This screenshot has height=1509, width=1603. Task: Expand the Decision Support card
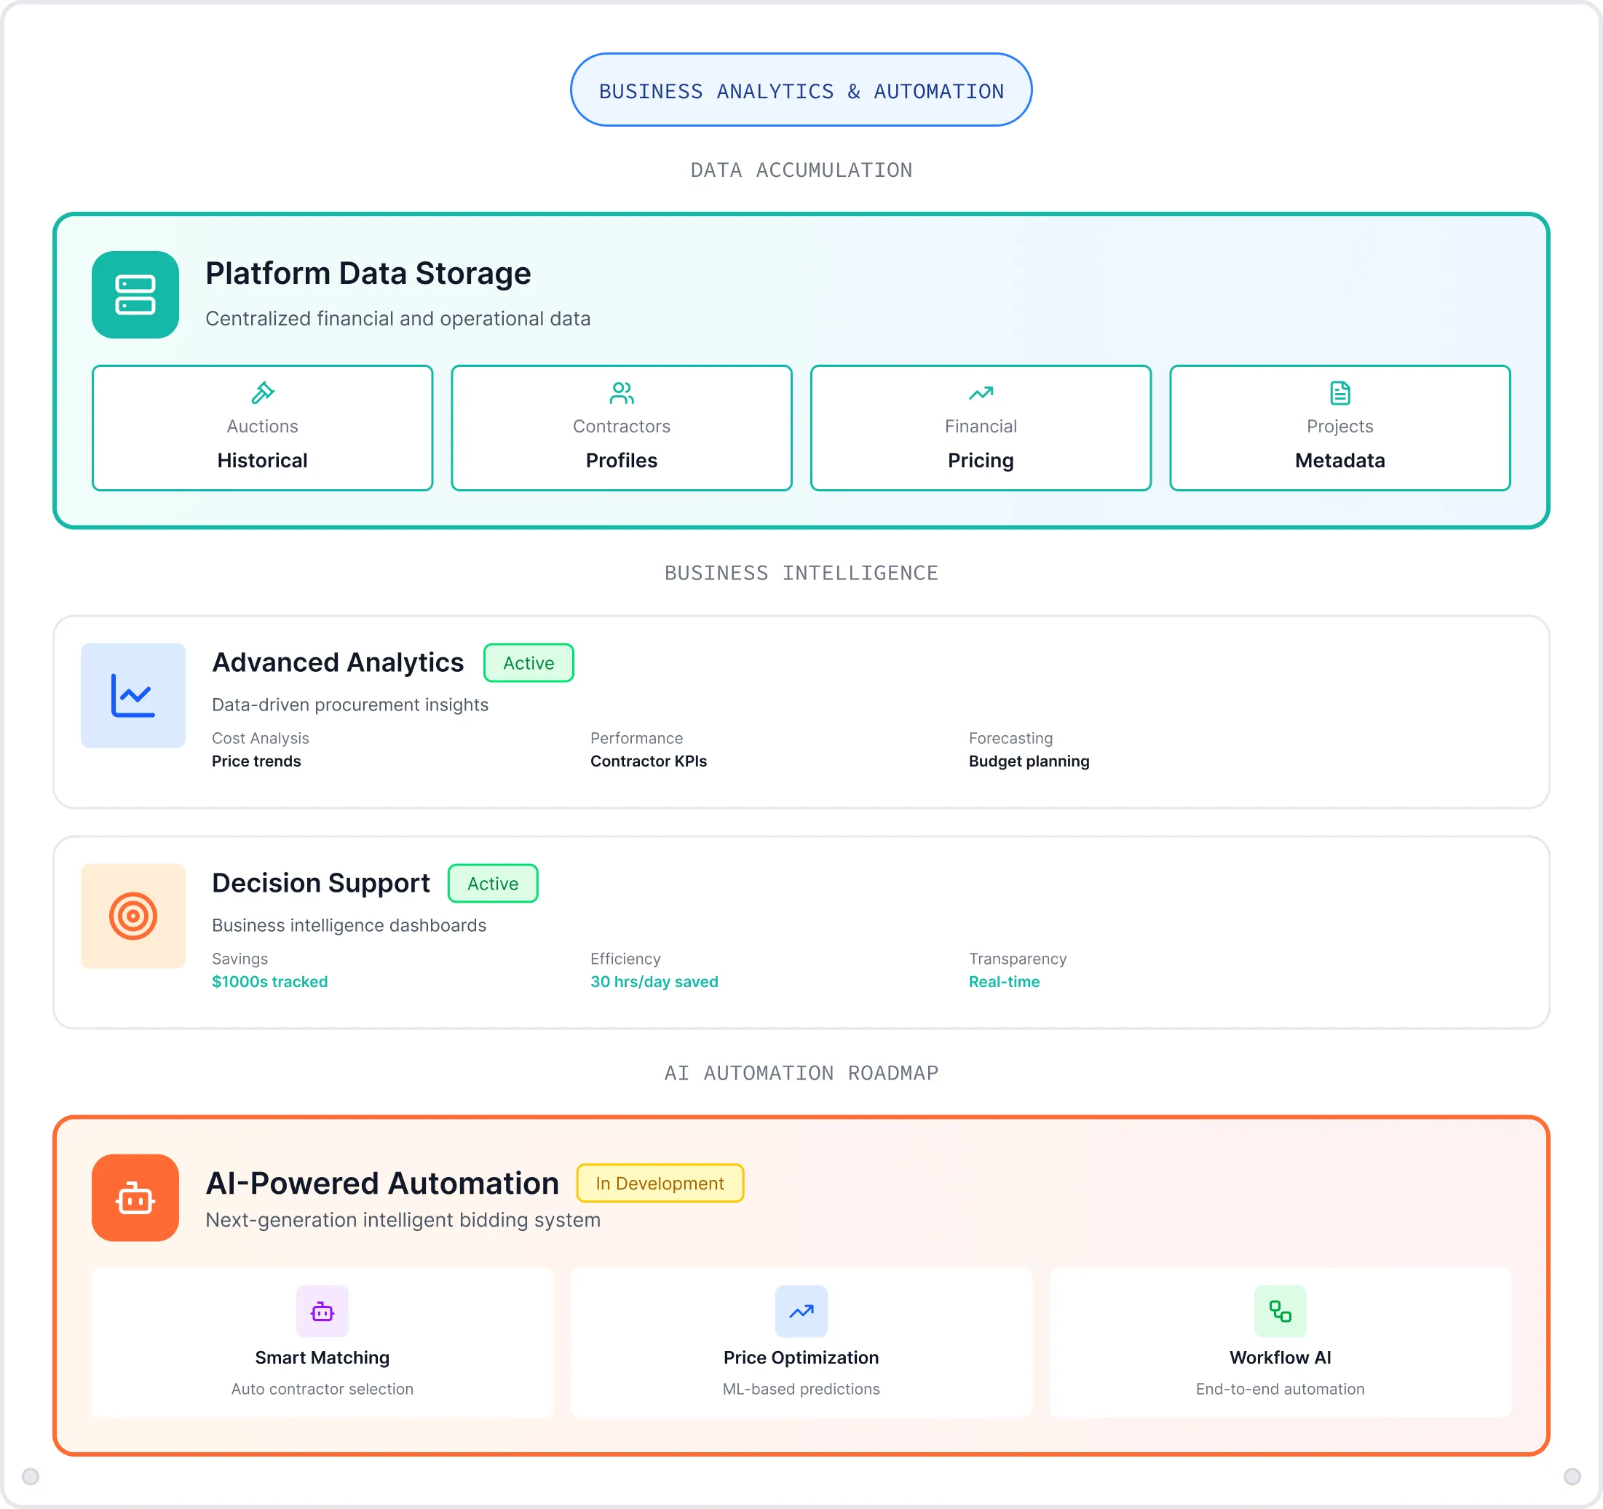coord(801,931)
